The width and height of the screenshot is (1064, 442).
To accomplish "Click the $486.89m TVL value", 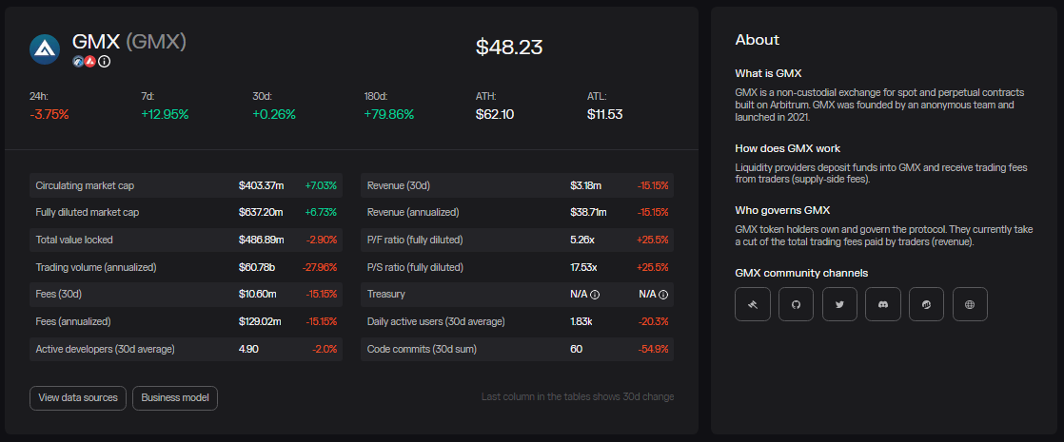I will pos(262,240).
